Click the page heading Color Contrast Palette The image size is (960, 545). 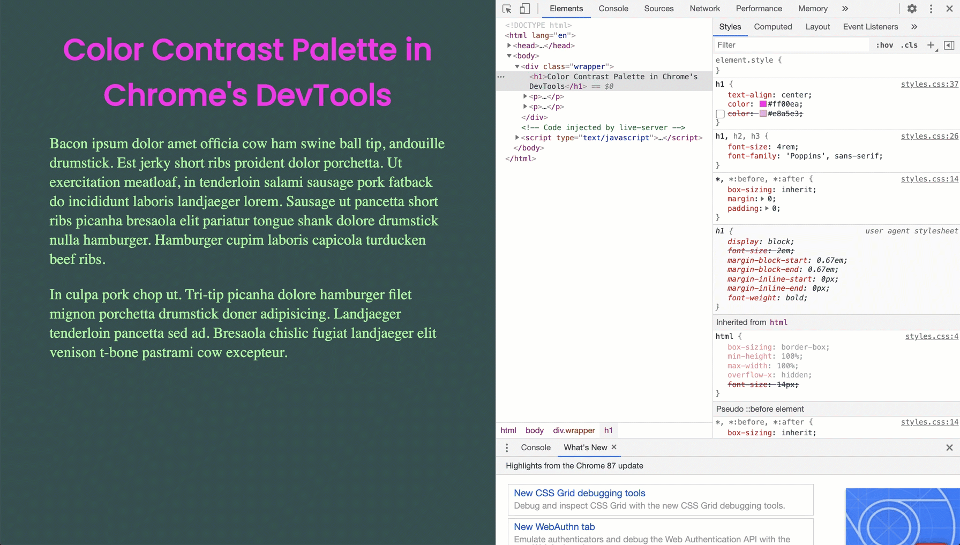click(247, 72)
